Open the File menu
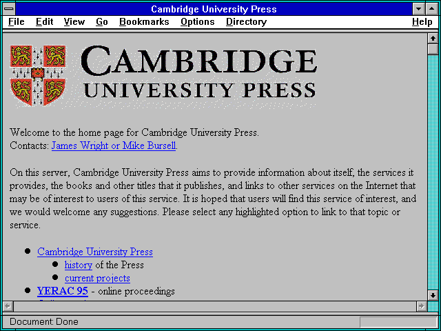The image size is (441, 331). [17, 22]
